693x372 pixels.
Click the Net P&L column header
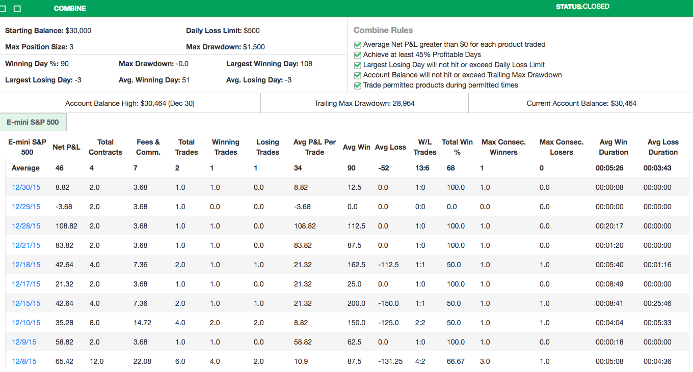[66, 147]
